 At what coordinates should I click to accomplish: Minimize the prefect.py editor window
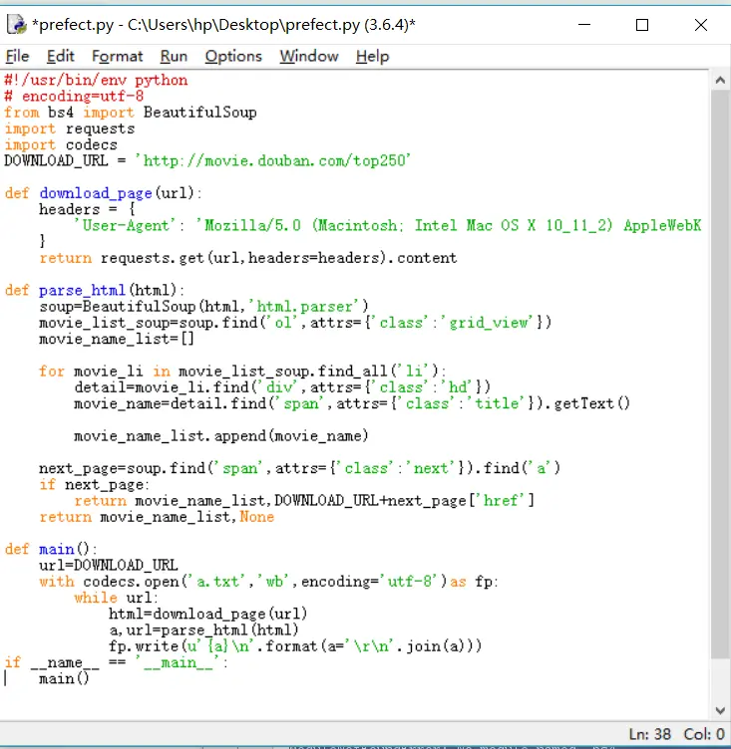tap(584, 24)
